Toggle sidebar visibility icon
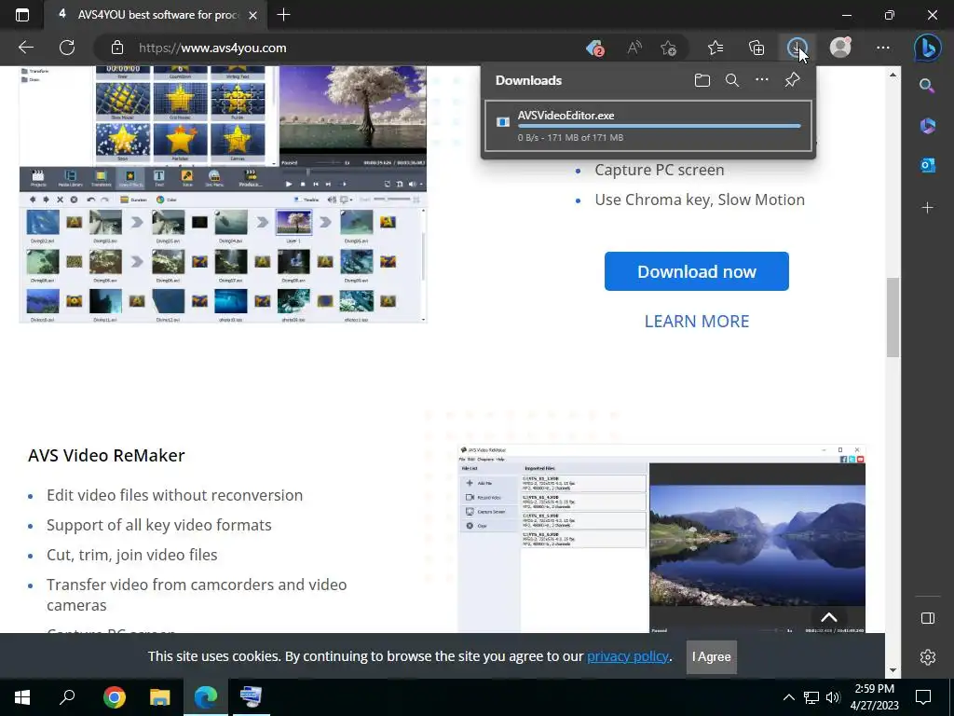The width and height of the screenshot is (954, 716). 927,618
